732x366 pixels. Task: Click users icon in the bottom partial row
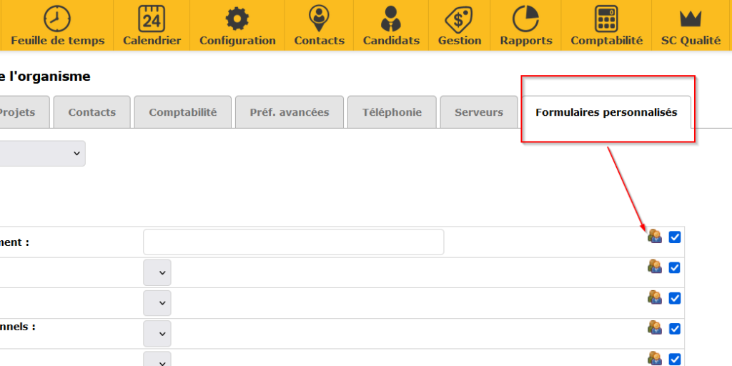655,359
